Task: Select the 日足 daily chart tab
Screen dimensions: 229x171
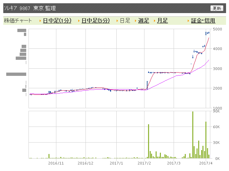Action: click(125, 21)
